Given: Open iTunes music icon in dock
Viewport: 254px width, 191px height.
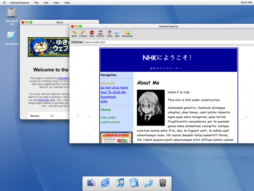Looking at the screenshot, I should tap(120, 183).
